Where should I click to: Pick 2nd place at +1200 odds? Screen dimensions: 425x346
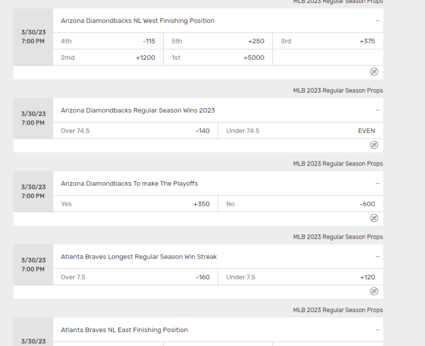point(108,57)
